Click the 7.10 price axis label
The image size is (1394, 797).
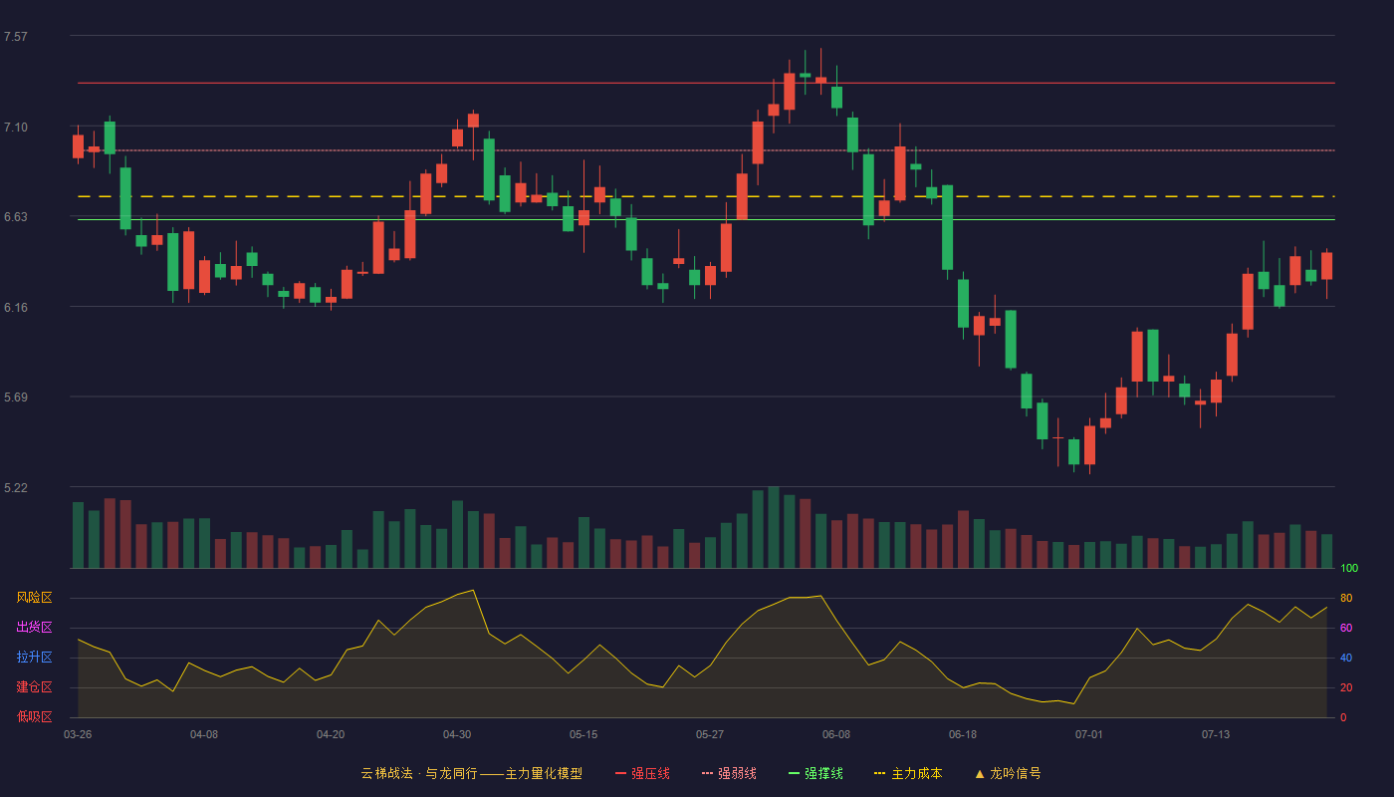[16, 128]
